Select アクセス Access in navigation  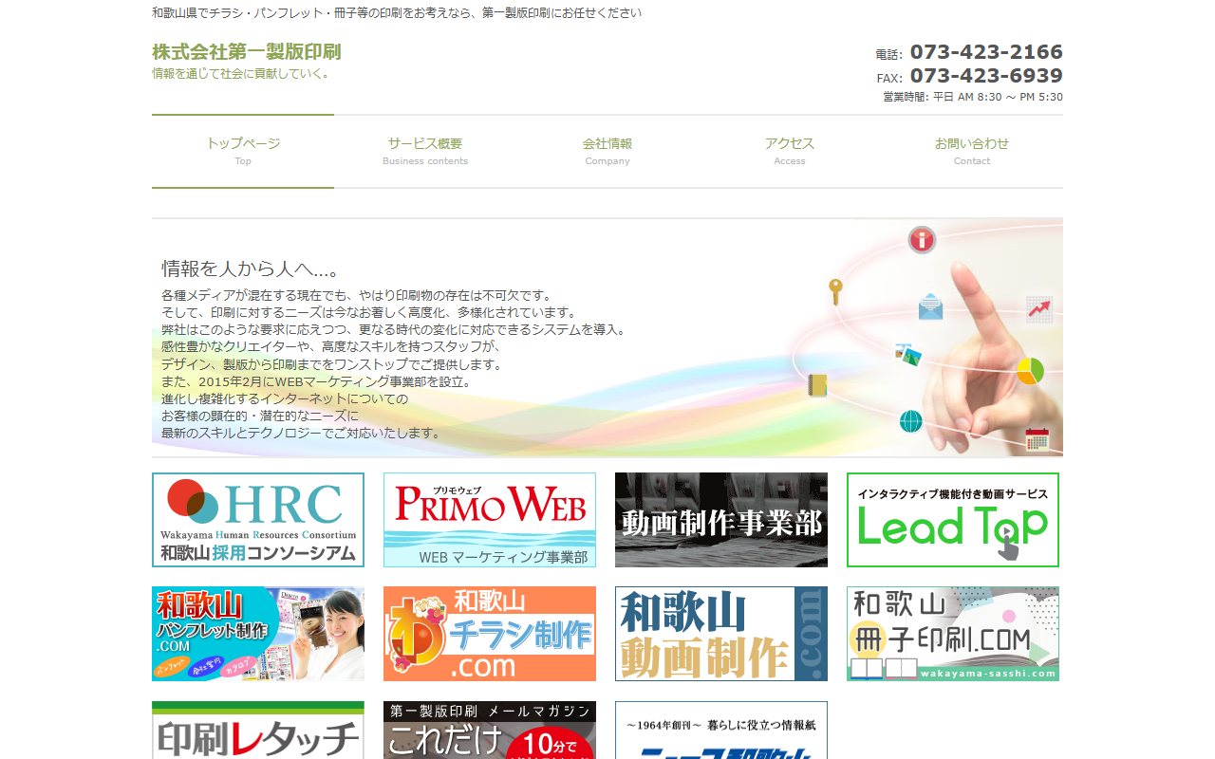click(789, 151)
